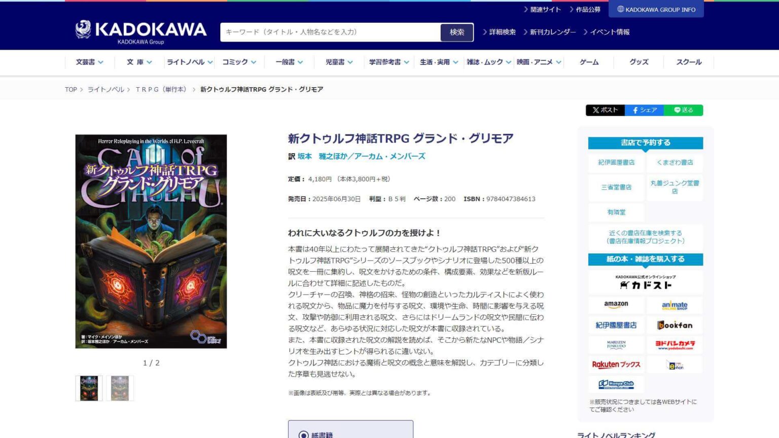Open the ゲーム menu item
The width and height of the screenshot is (779, 438).
(589, 62)
